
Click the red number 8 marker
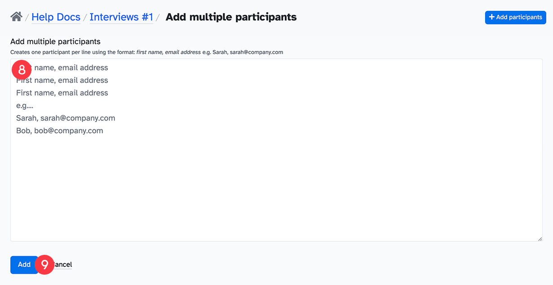coord(22,70)
